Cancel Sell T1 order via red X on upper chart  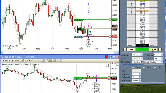110,20
